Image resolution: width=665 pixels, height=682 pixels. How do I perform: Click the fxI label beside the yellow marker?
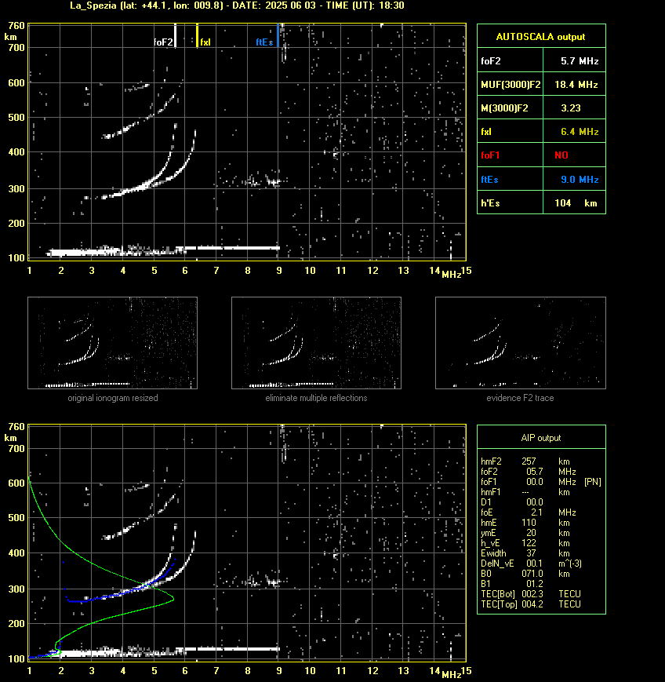coord(205,42)
